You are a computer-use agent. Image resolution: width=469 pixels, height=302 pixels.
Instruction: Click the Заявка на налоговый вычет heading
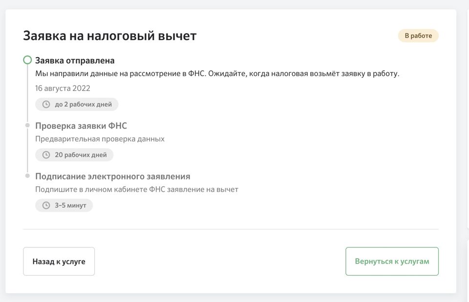click(109, 36)
